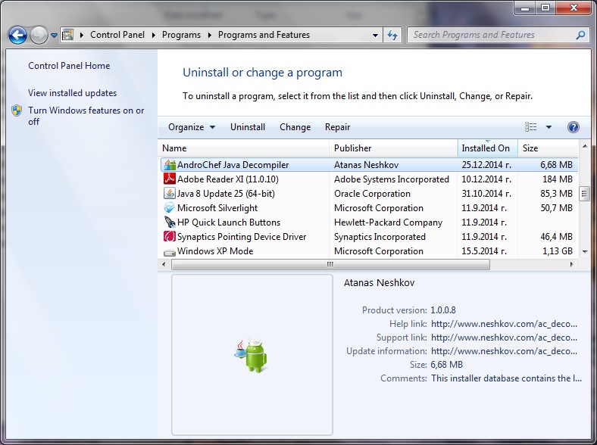Go back with the blue Back arrow
Screen dimensions: 597x445
click(x=17, y=36)
